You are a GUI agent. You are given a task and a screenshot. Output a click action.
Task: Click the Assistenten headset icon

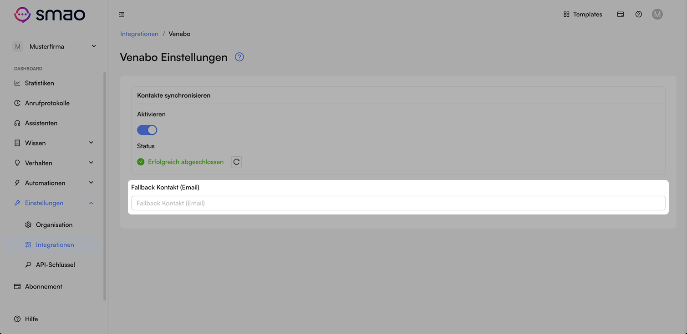(17, 123)
